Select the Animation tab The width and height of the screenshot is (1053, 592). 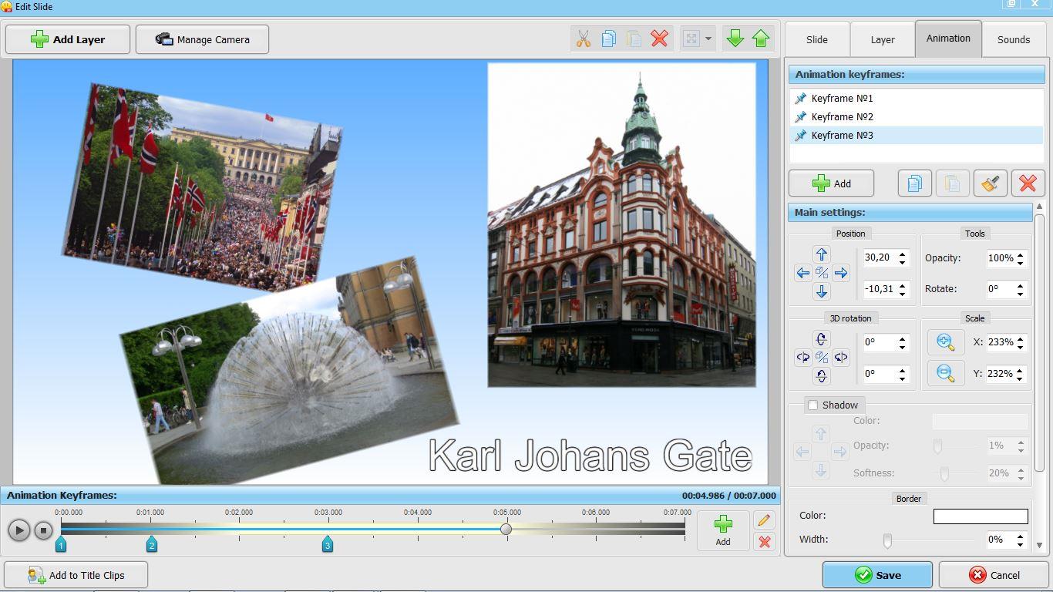tap(948, 39)
